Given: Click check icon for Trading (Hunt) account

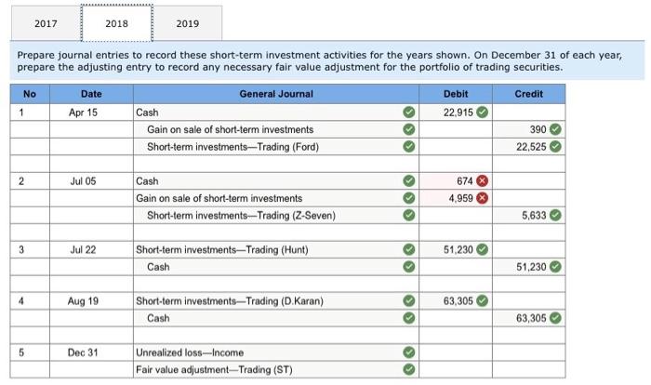Looking at the screenshot, I should pos(409,249).
